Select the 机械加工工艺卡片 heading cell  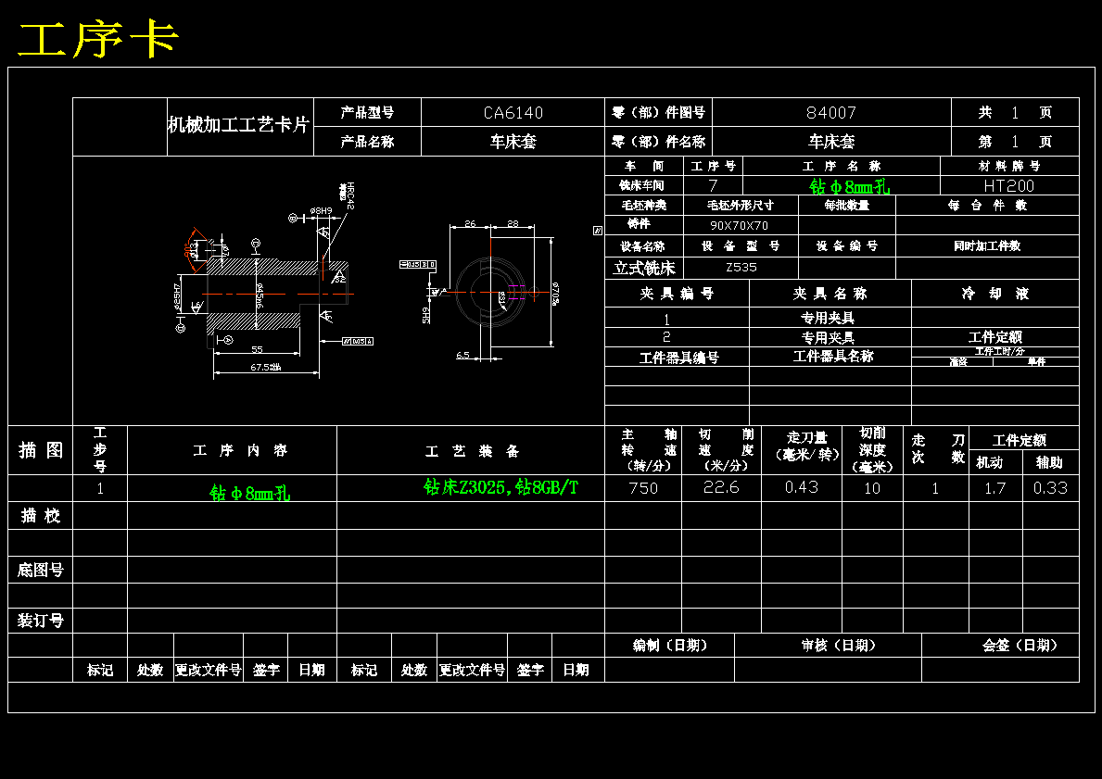[239, 125]
